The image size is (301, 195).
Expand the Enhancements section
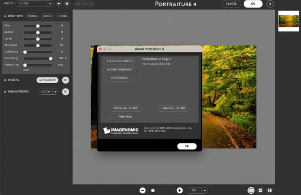coord(5,91)
